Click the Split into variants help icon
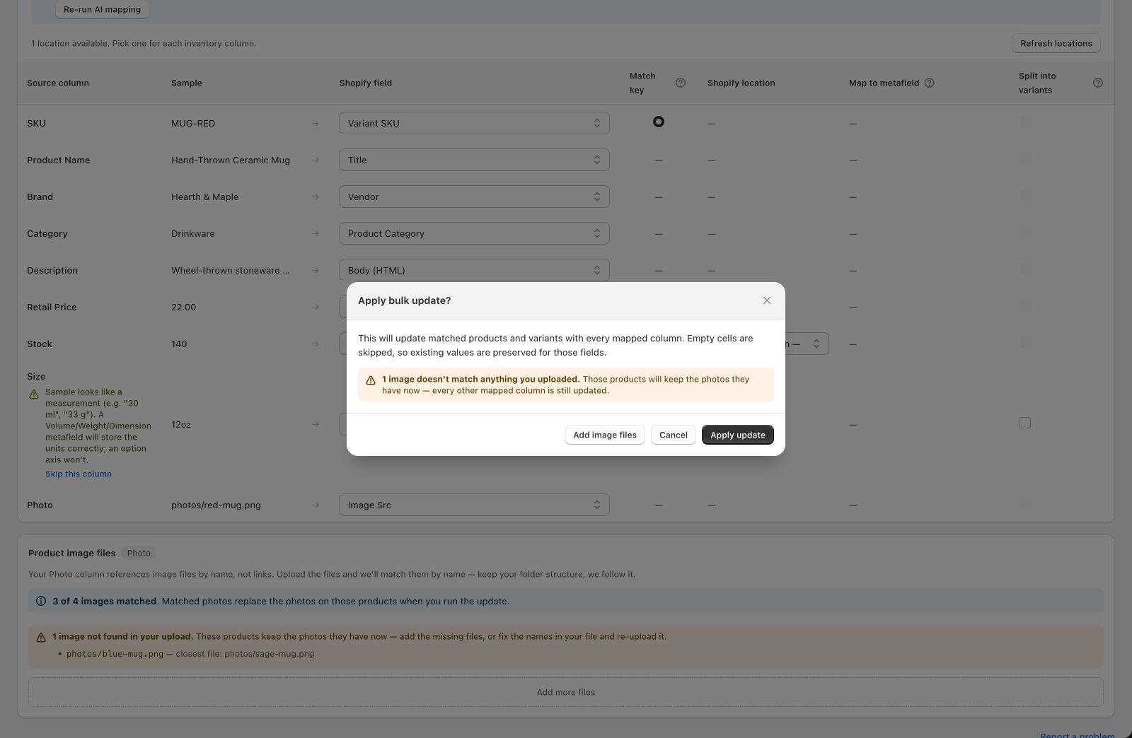Viewport: 1132px width, 738px height. click(1098, 83)
